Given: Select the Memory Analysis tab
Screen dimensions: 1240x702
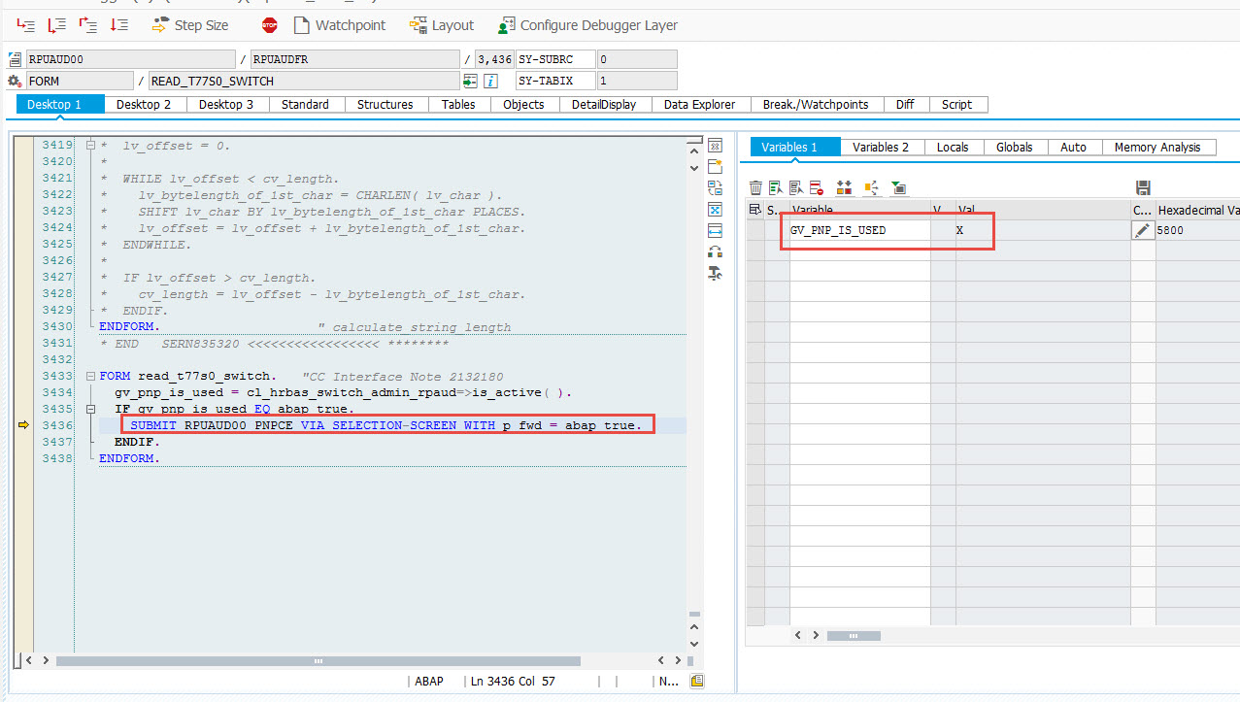Looking at the screenshot, I should click(x=1157, y=147).
